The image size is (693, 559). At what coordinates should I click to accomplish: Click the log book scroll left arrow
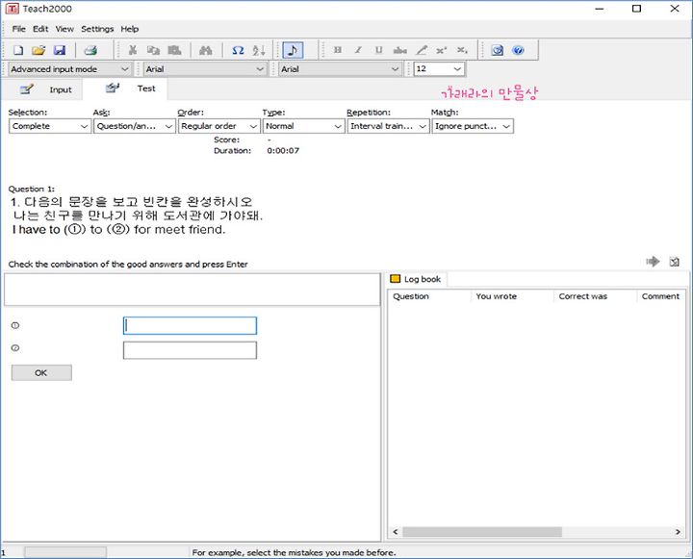396,532
